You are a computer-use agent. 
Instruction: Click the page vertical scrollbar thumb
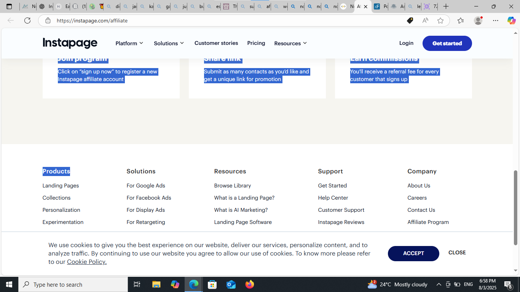[516, 208]
